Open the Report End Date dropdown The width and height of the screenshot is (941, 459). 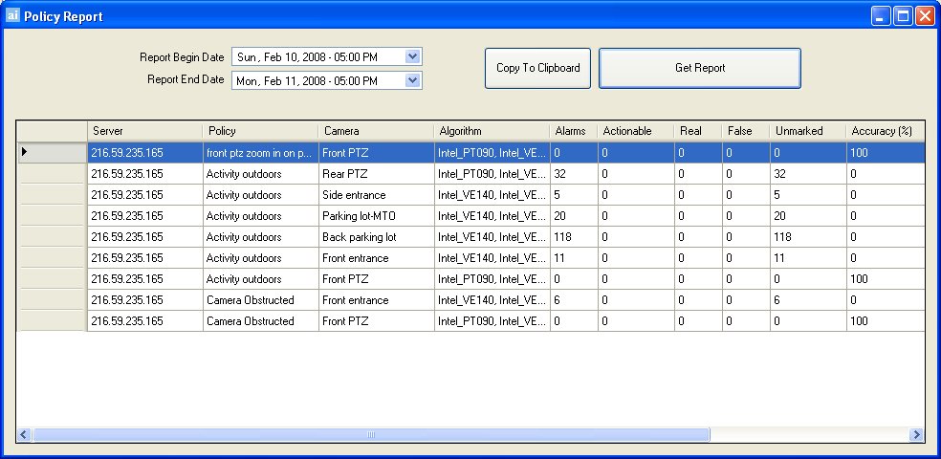[413, 81]
